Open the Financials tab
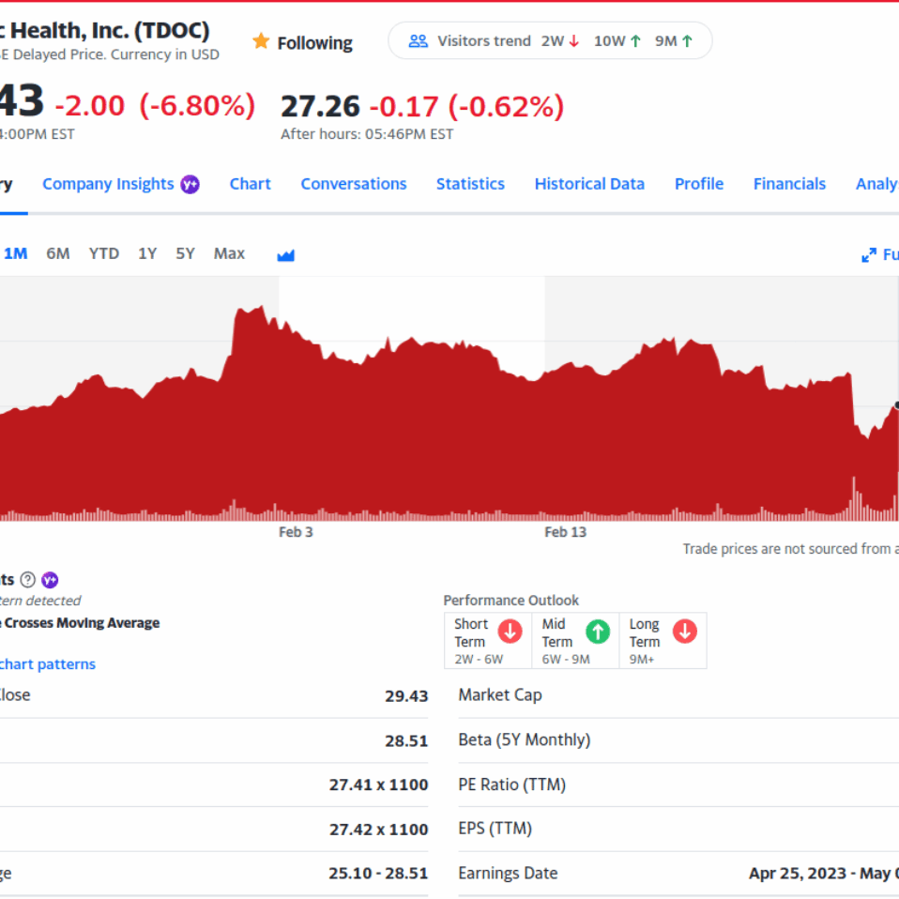 pos(789,184)
